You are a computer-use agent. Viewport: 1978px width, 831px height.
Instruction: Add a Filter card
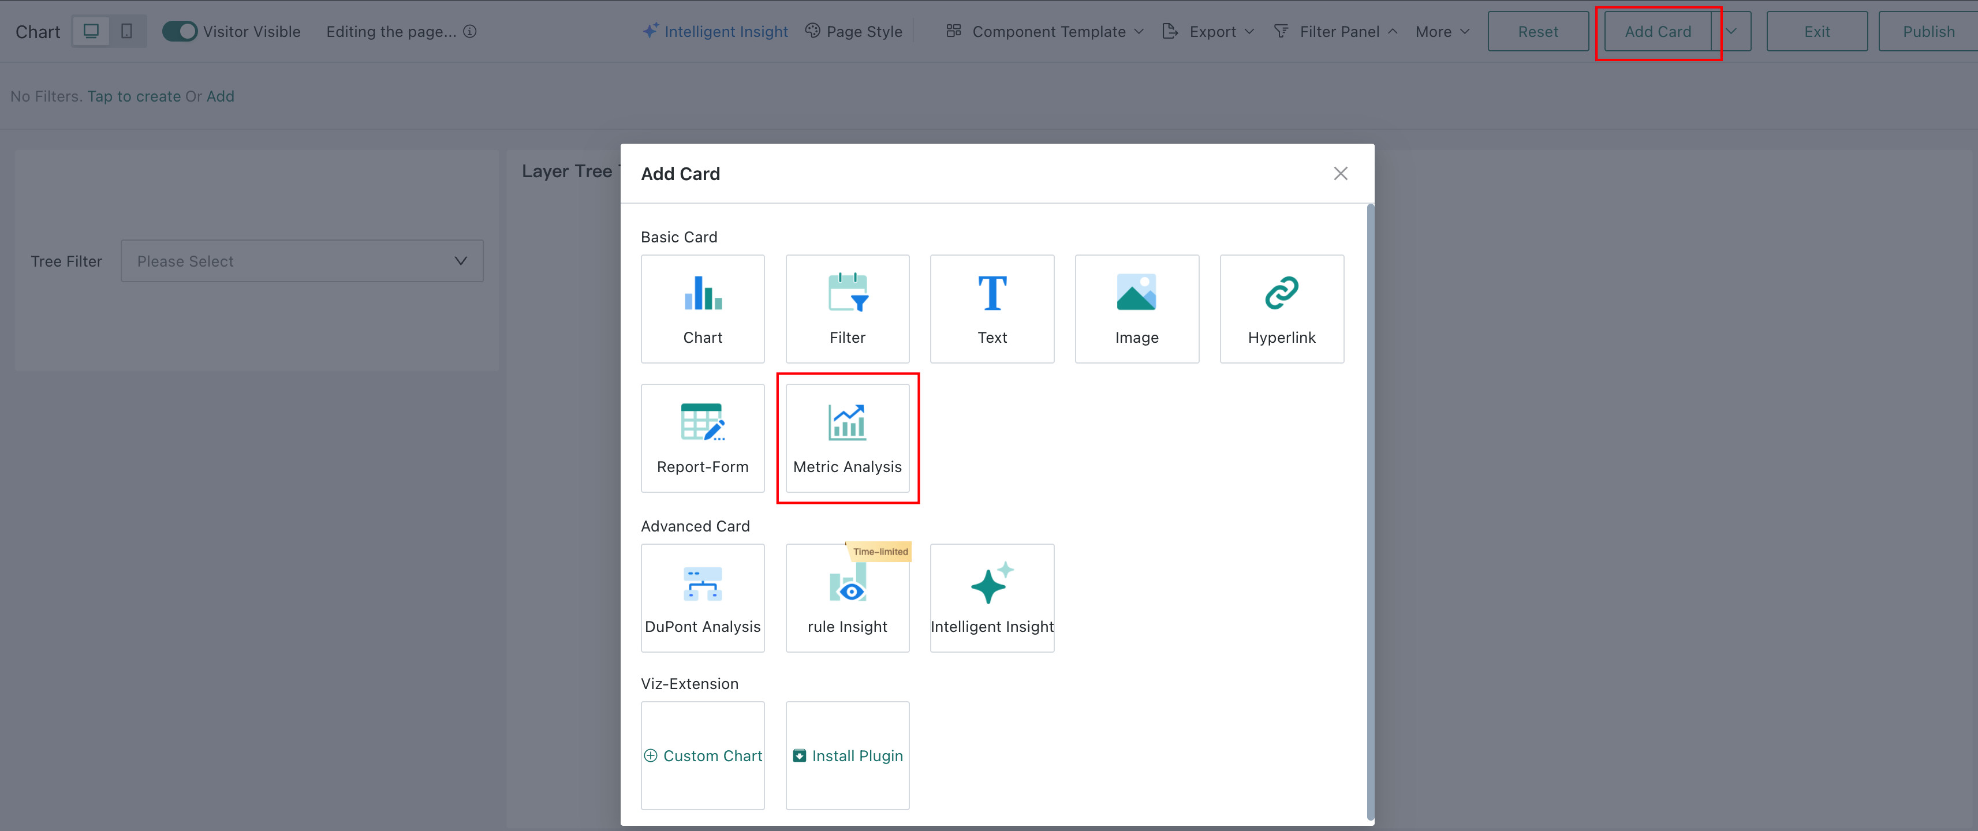(847, 309)
